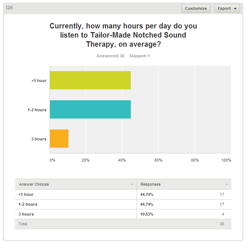Click response count 4 in 3 hours row

(x=223, y=214)
